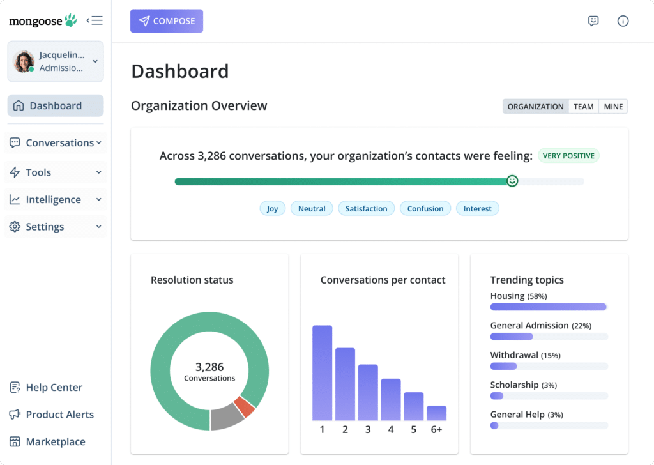Switch the overview to MINE
Screen dimensions: 654x465
click(x=612, y=106)
